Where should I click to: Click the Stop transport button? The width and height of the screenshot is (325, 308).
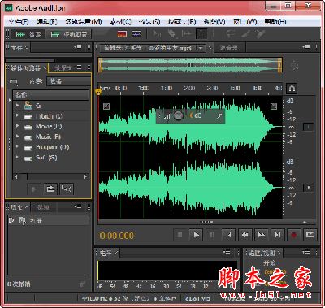coord(180,235)
